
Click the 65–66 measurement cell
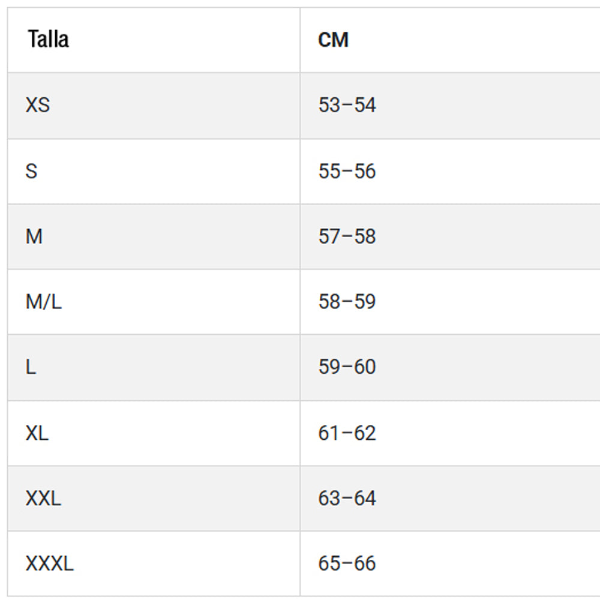coord(347,564)
